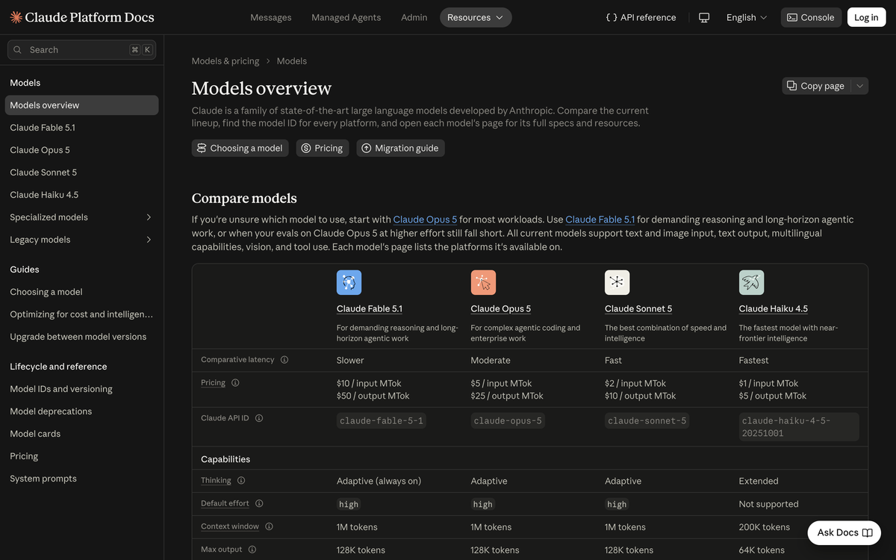
Task: Open the Resources dropdown menu
Action: [x=476, y=17]
